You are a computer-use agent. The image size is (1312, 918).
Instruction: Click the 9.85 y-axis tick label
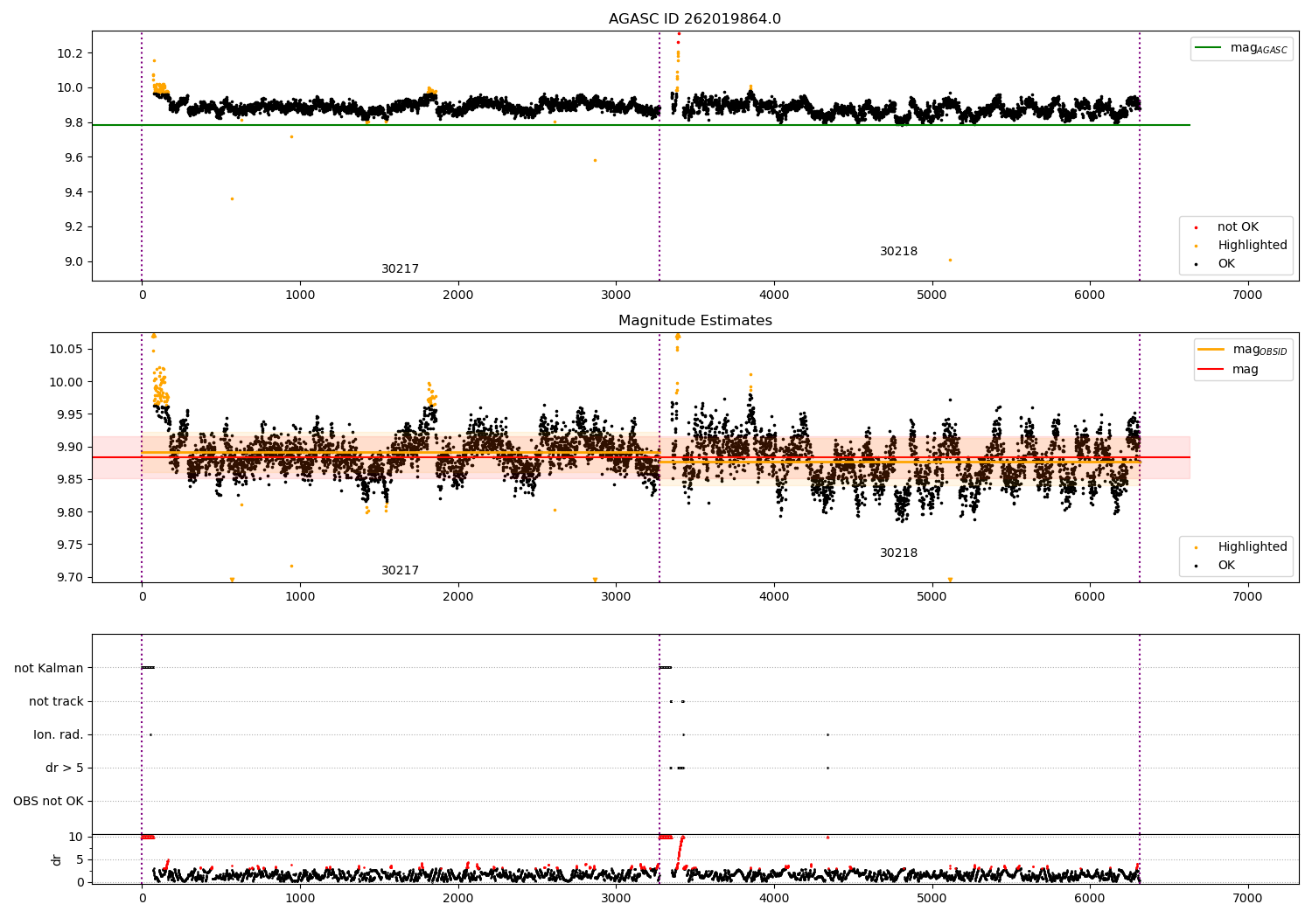click(72, 480)
